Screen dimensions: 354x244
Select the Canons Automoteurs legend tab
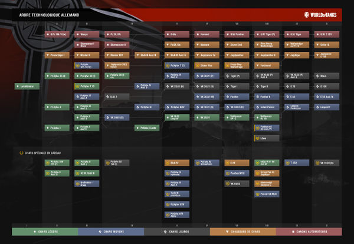[309, 232]
